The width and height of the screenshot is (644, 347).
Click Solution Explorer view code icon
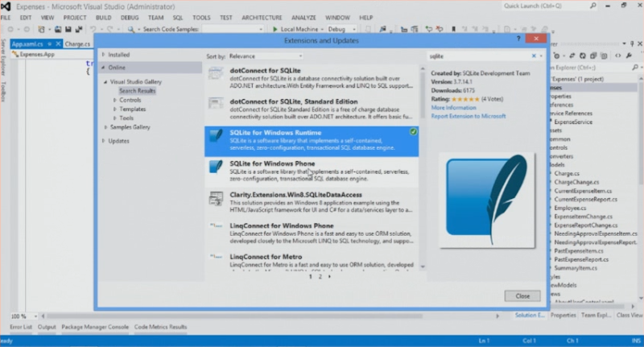pos(618,56)
